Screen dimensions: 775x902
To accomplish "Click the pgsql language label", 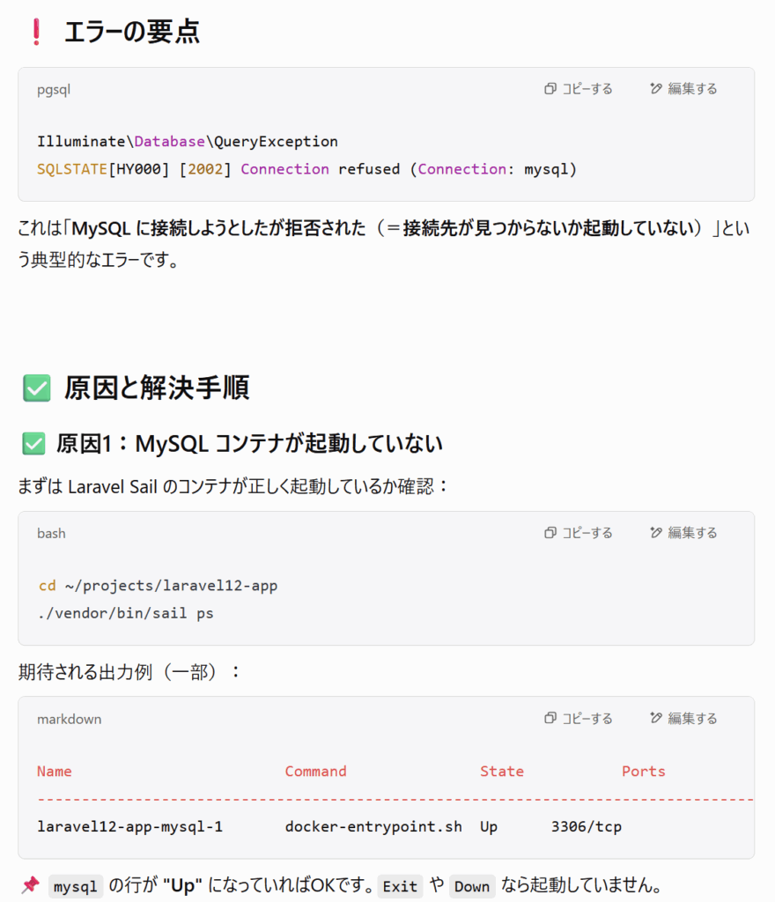I will [x=54, y=90].
